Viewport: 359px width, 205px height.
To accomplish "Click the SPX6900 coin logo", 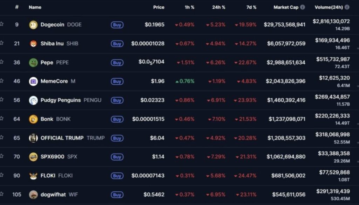I will pyautogui.click(x=33, y=157).
